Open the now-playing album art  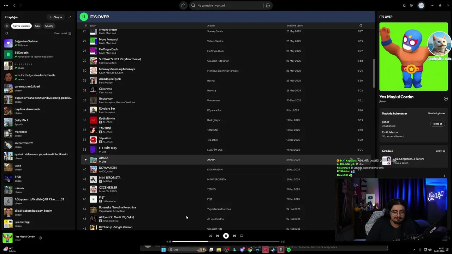click(x=414, y=57)
